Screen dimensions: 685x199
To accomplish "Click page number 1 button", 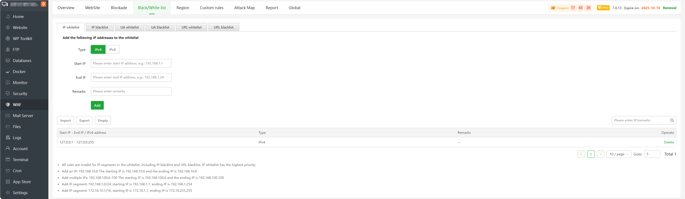I will pos(591,154).
